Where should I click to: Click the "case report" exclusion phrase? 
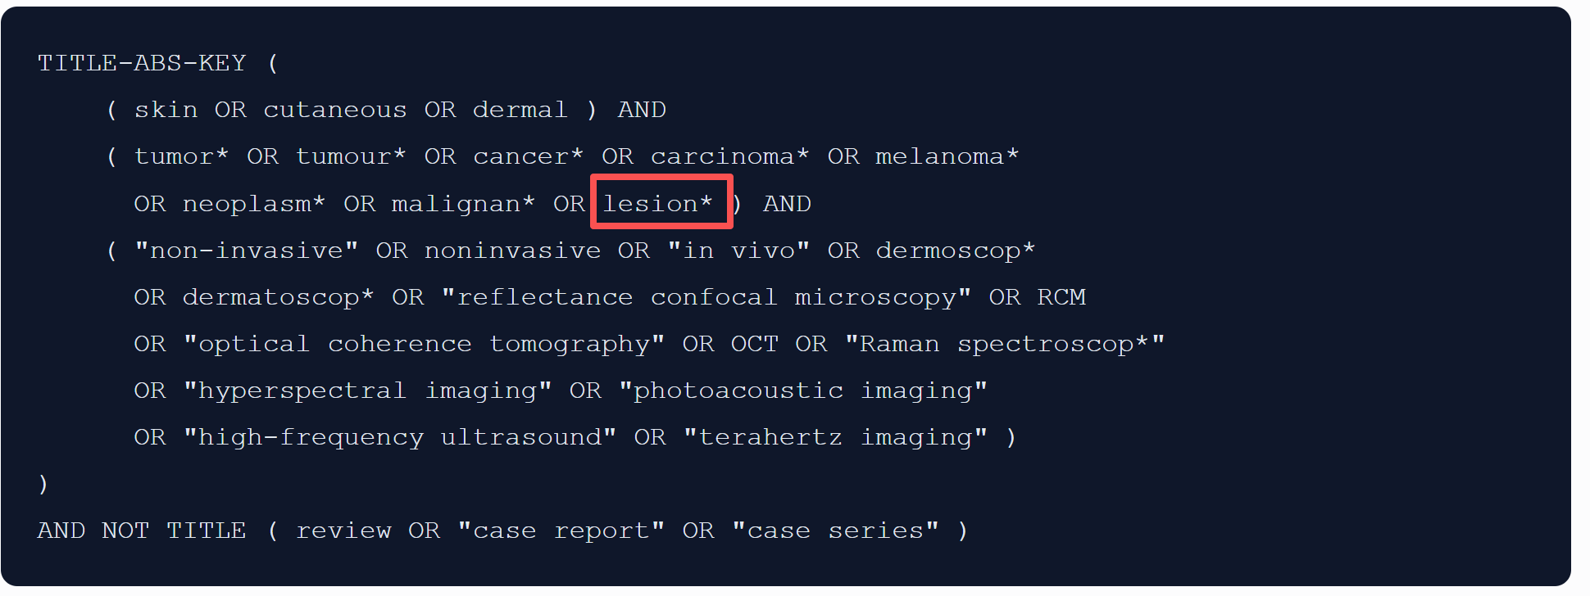coord(561,531)
